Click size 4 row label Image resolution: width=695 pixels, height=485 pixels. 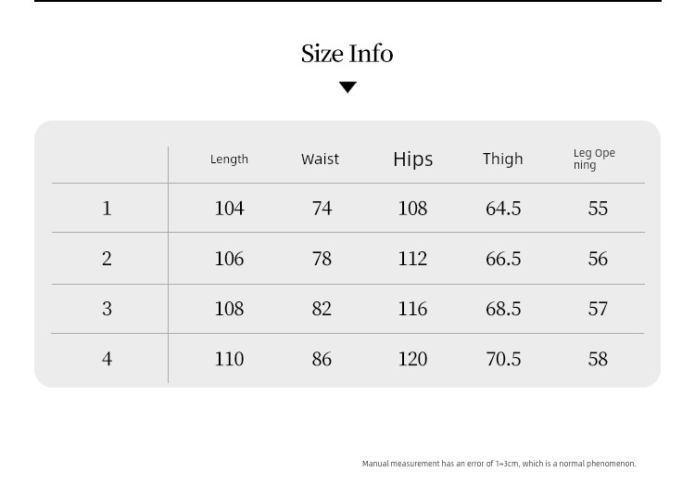tap(107, 359)
